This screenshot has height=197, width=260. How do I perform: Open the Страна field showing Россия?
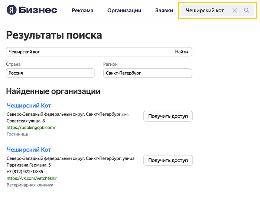[51, 73]
